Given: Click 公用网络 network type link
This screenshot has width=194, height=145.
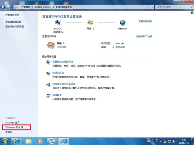Looking at the screenshot, I should tap(61, 47).
